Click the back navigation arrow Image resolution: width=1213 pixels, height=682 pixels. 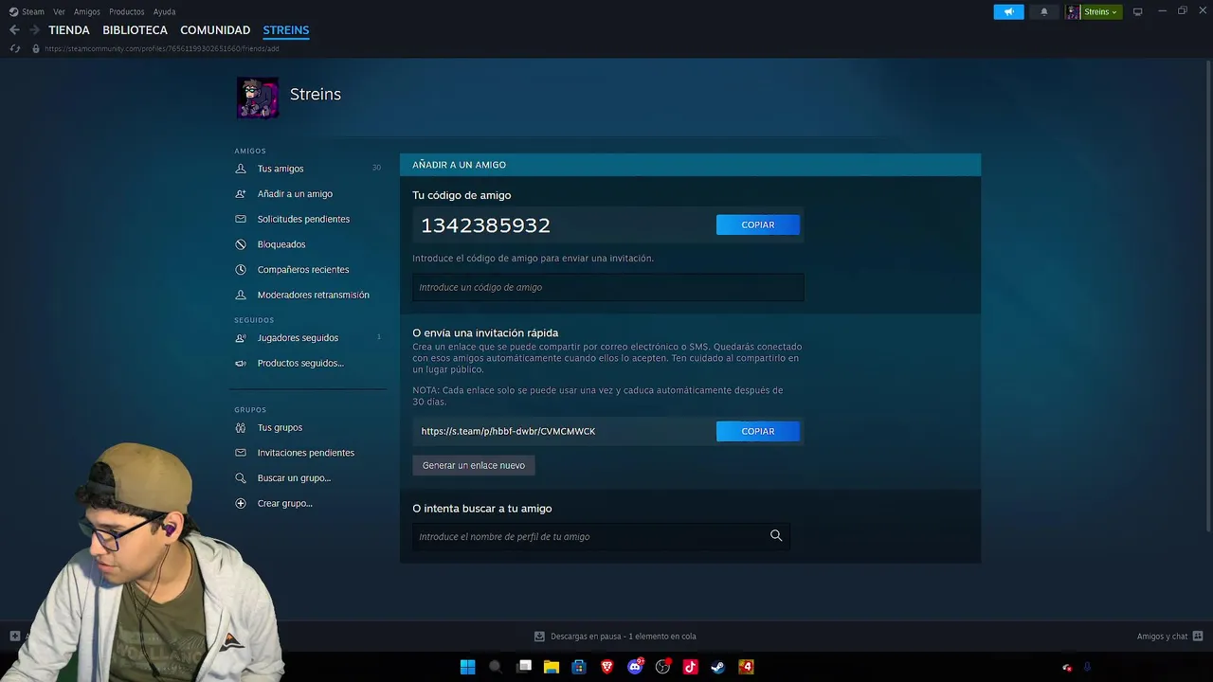(x=14, y=30)
